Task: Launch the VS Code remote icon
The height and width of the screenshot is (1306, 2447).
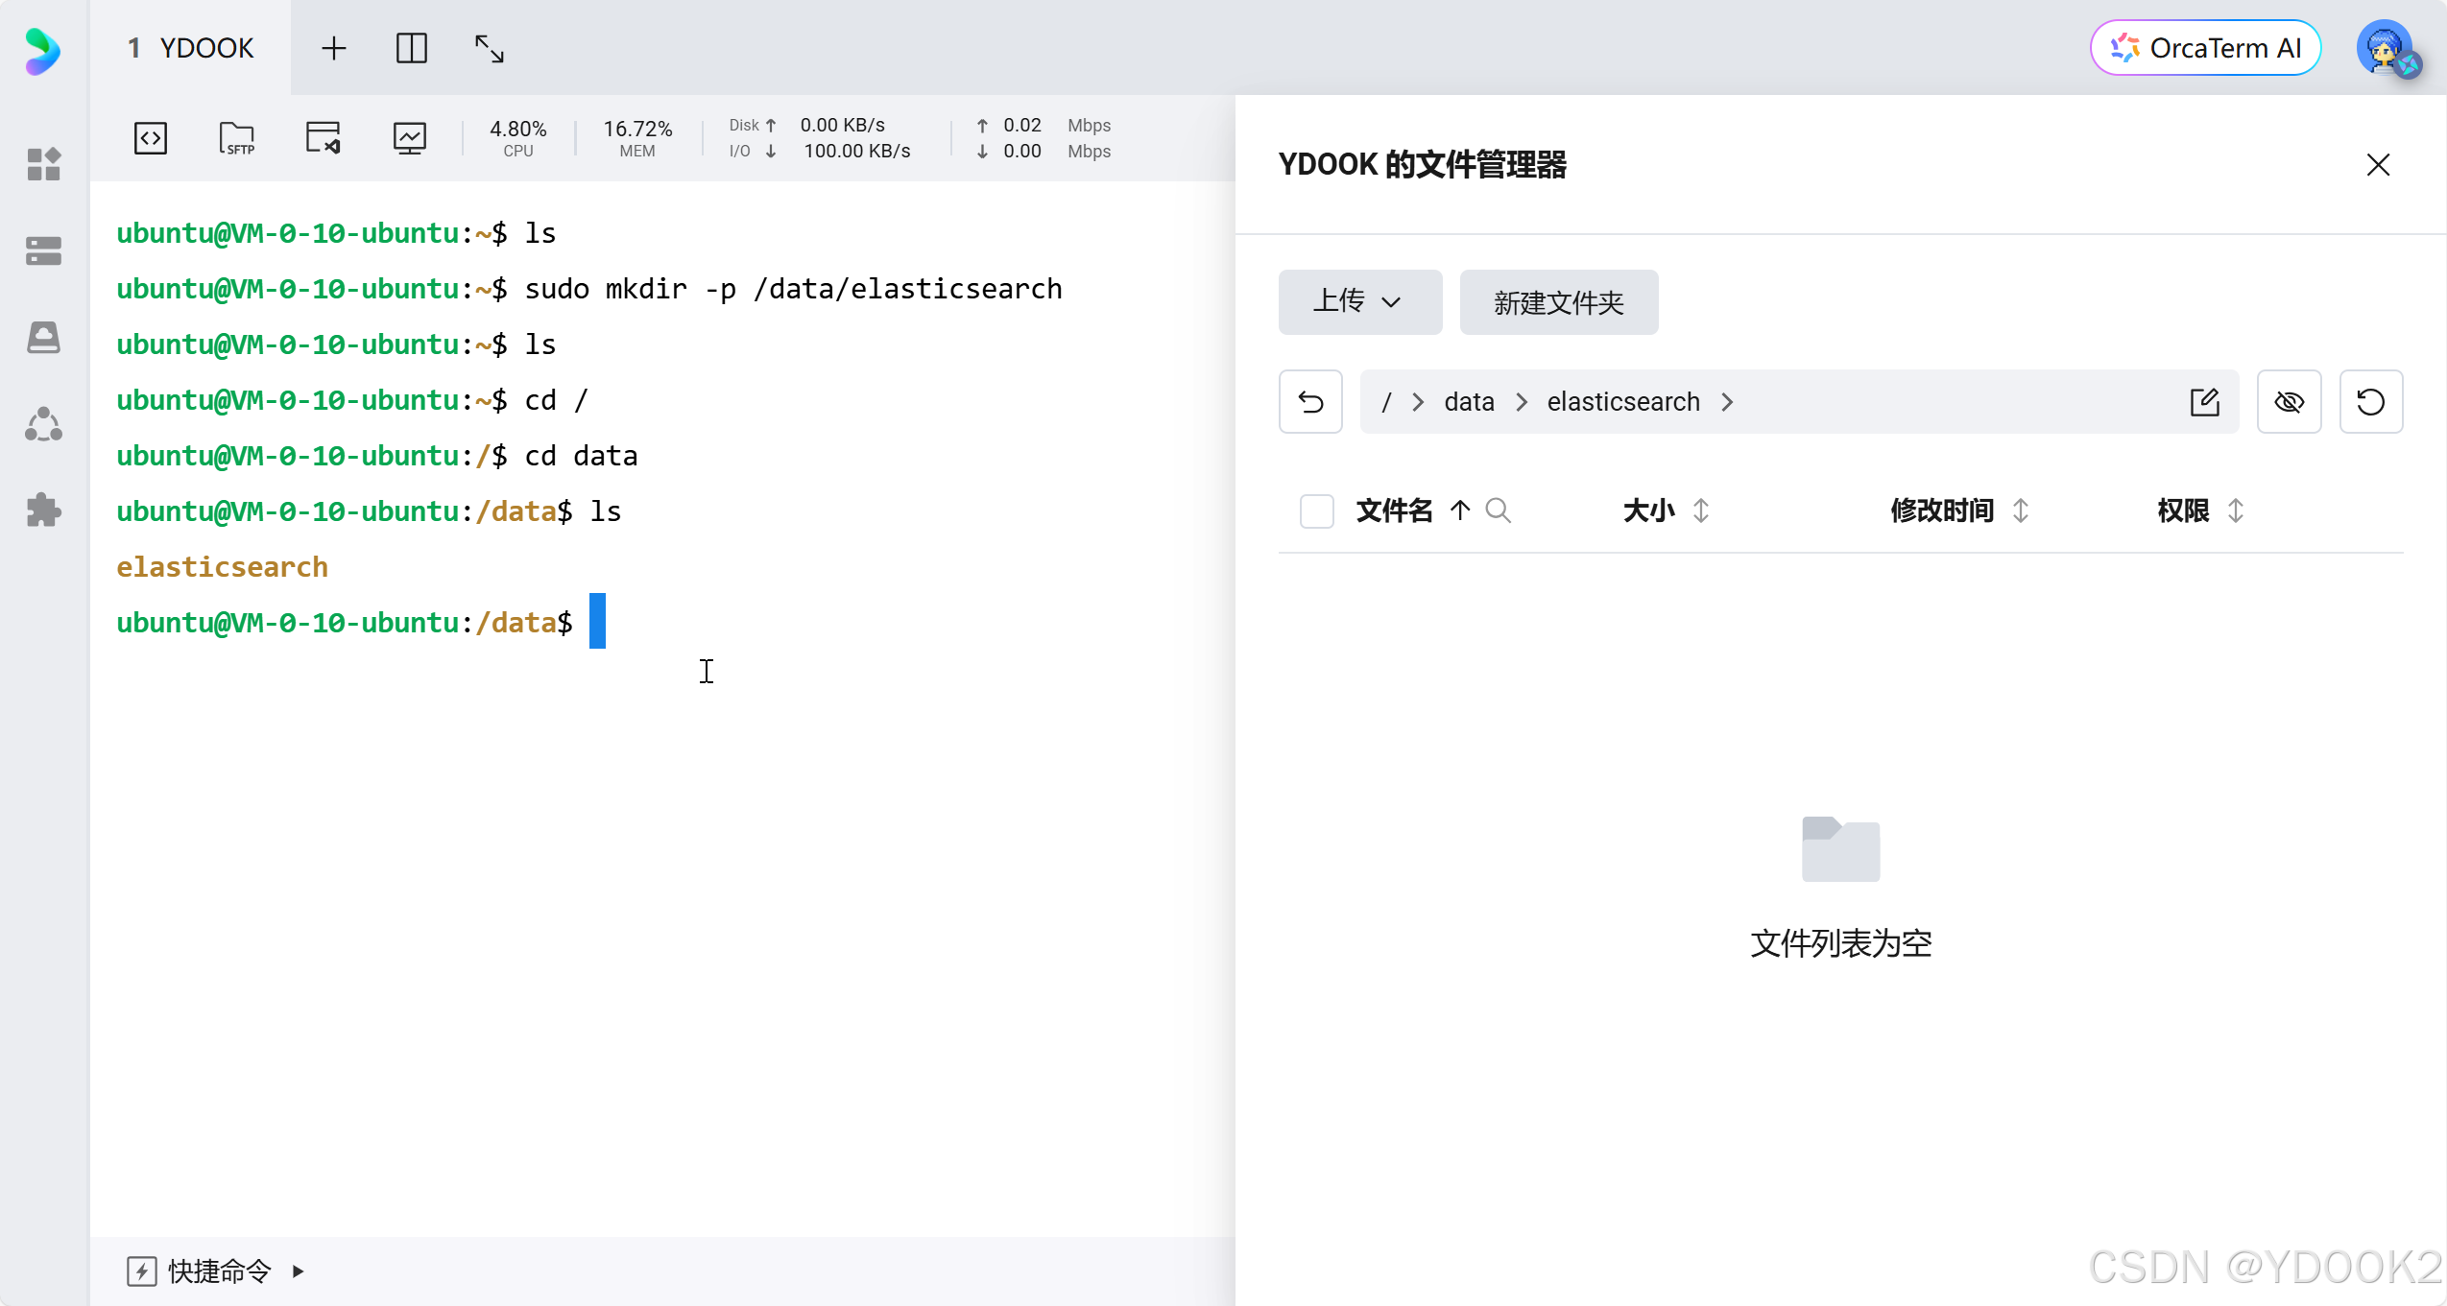Action: (x=322, y=137)
